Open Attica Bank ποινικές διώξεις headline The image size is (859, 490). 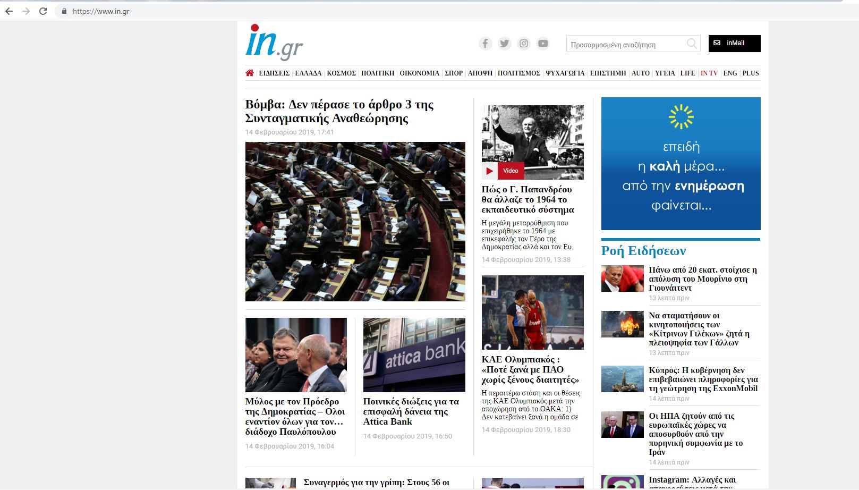click(x=411, y=411)
